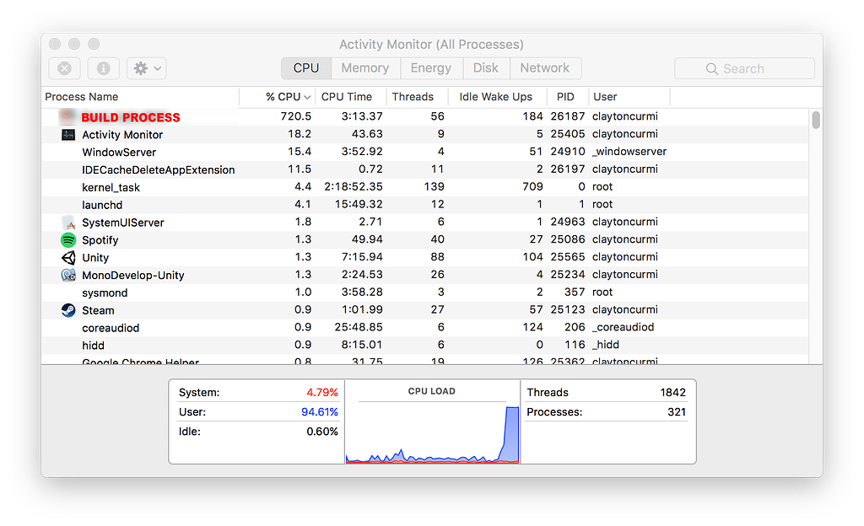Switch to the Memory tab
864x526 pixels.
coord(365,67)
